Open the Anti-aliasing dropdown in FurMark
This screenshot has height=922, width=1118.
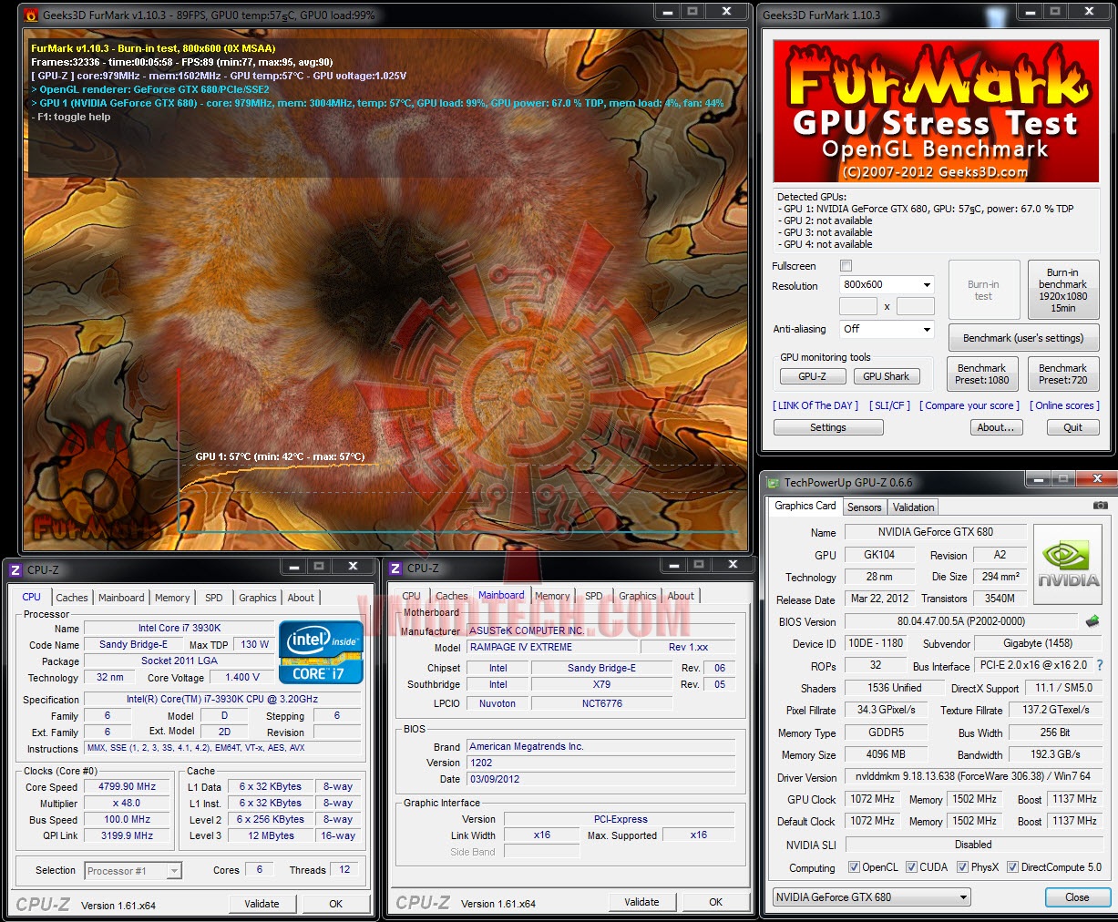pyautogui.click(x=887, y=329)
